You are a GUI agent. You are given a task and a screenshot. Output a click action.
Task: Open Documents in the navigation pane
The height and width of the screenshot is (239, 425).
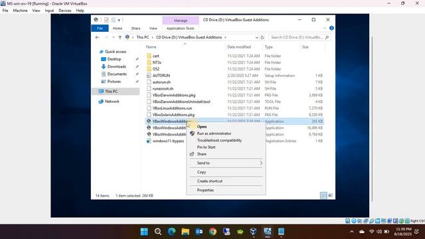tap(117, 74)
